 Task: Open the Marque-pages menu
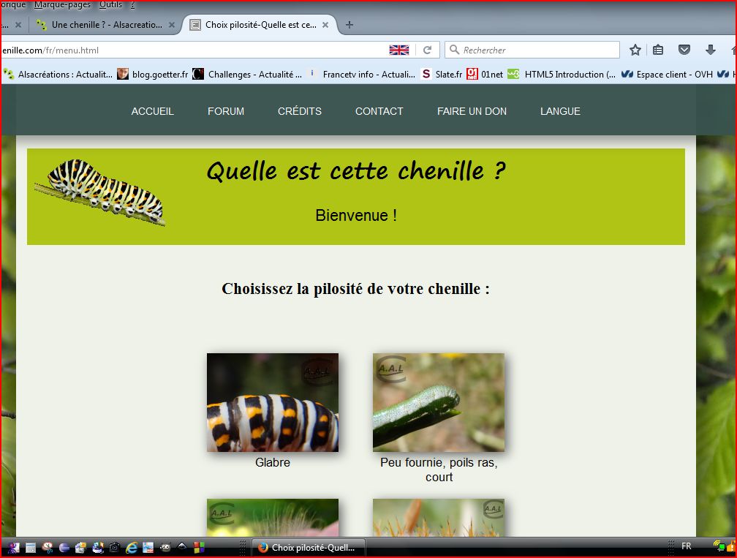point(63,4)
